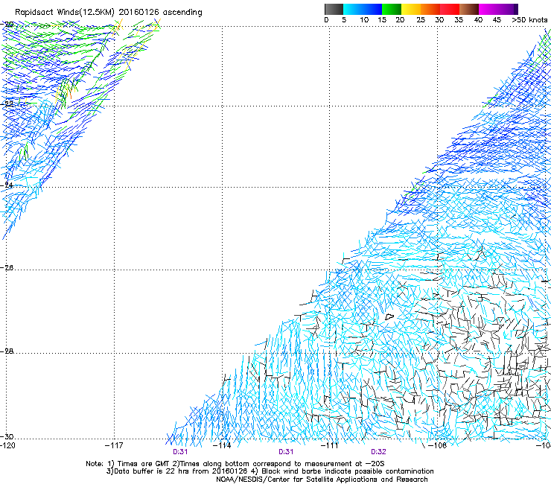Screen dimensions: 551x484
Task: Click the cyan-to-blue 5-15 knots legend segment
Action: click(x=363, y=9)
